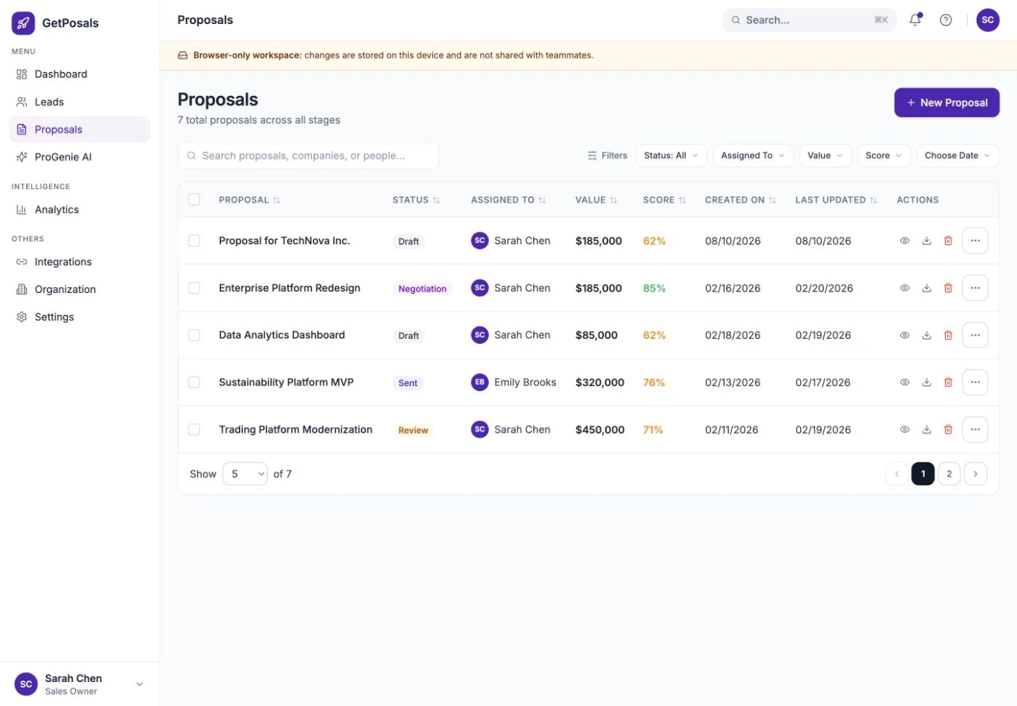Check the Trading Platform Modernization row
Viewport: 1017px width, 706px height.
(x=194, y=430)
